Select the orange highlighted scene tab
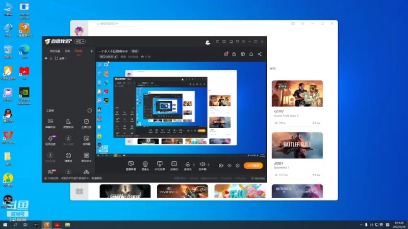The width and height of the screenshot is (408, 229). click(x=79, y=51)
